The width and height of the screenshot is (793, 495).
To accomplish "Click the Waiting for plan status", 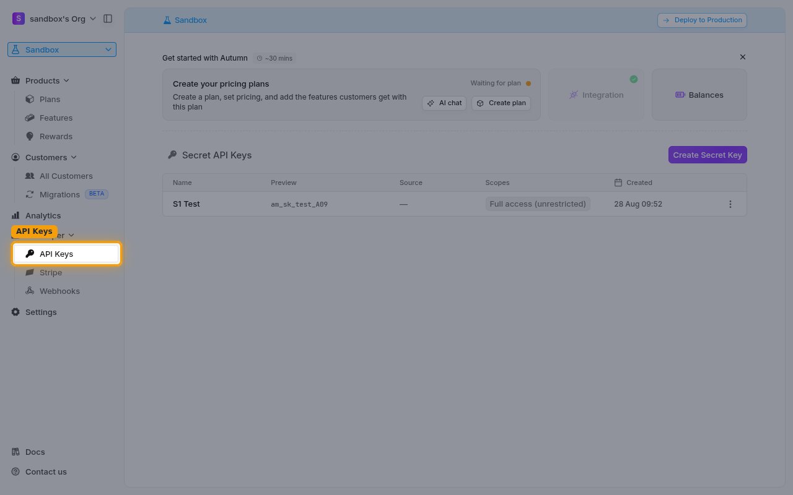I will coord(501,83).
